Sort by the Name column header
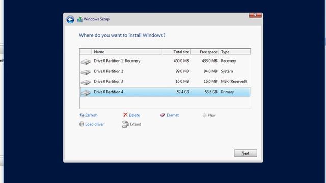 pos(127,52)
